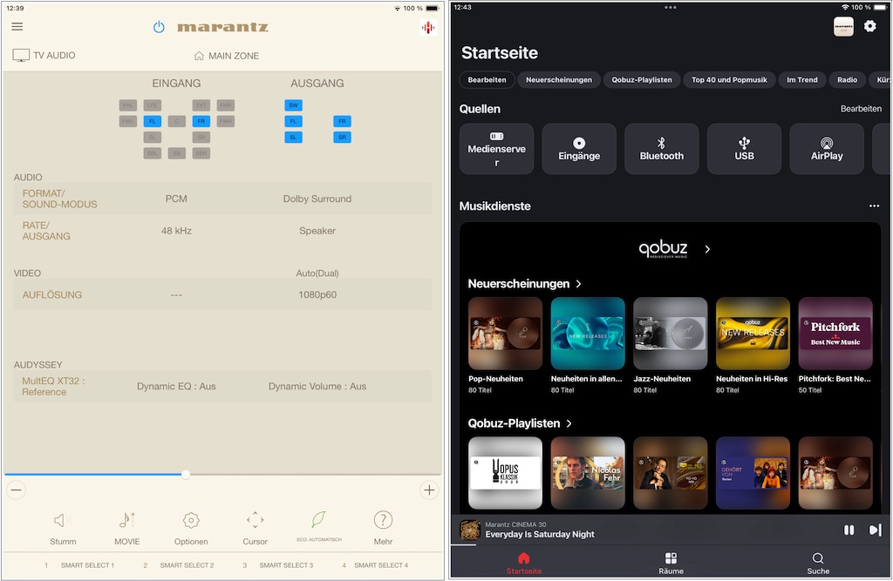This screenshot has height=581, width=893.
Task: Switch to the Räume tab
Action: click(x=671, y=562)
